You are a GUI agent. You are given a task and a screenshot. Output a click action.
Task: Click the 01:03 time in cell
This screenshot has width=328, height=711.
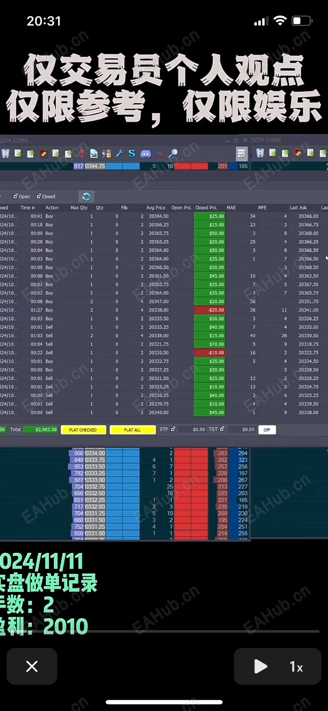pyautogui.click(x=36, y=336)
